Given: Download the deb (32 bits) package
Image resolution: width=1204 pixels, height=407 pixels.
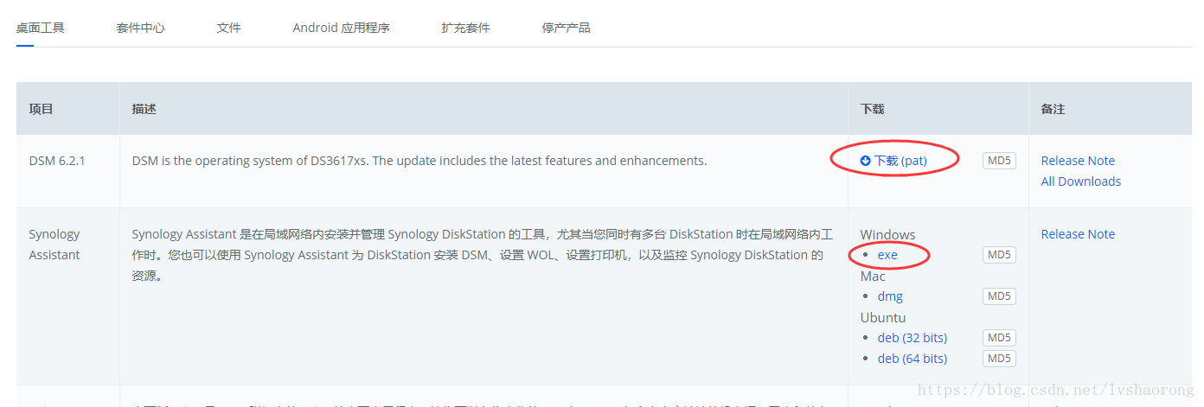Looking at the screenshot, I should [912, 338].
